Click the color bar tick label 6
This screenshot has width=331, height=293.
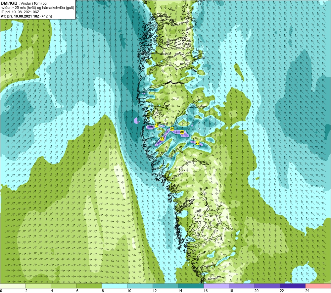(77, 291)
